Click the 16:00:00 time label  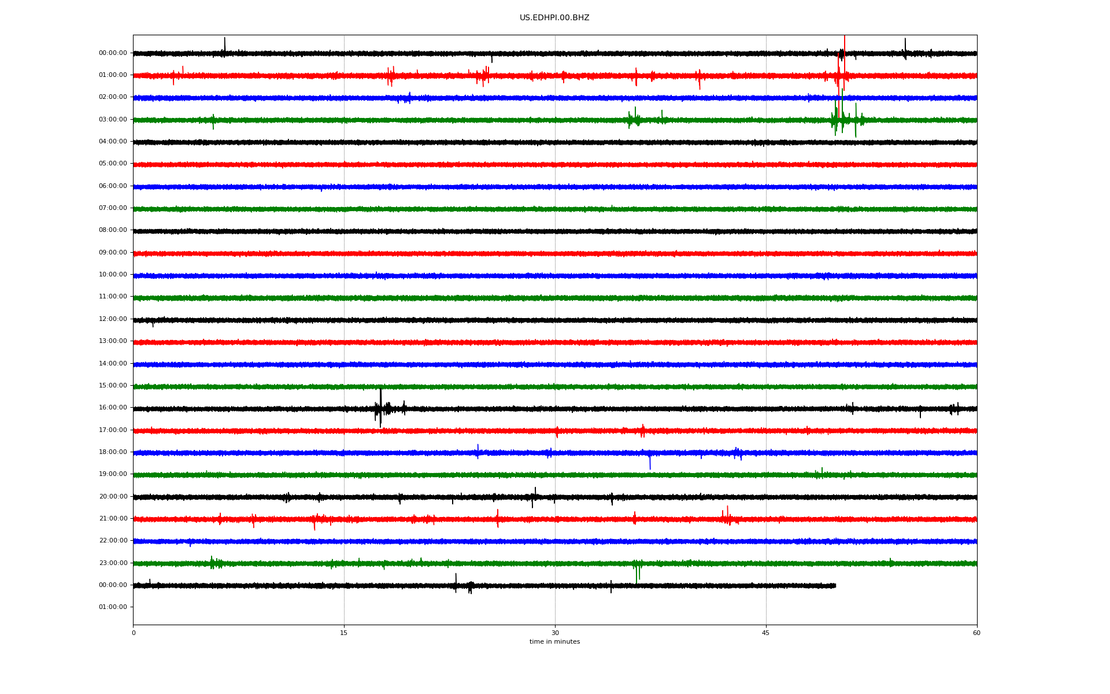pyautogui.click(x=113, y=408)
